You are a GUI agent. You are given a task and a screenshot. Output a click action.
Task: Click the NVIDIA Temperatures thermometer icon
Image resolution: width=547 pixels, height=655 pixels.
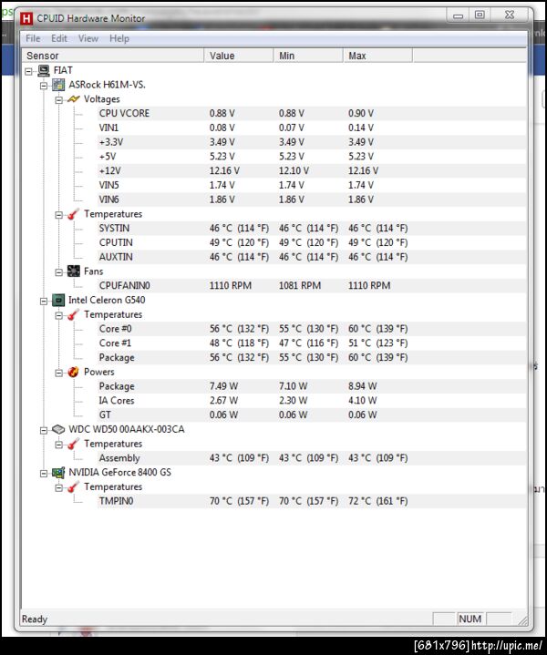click(x=73, y=487)
